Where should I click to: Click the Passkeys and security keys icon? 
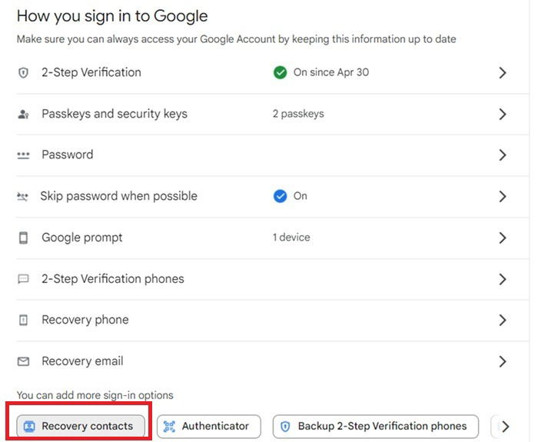tap(23, 115)
